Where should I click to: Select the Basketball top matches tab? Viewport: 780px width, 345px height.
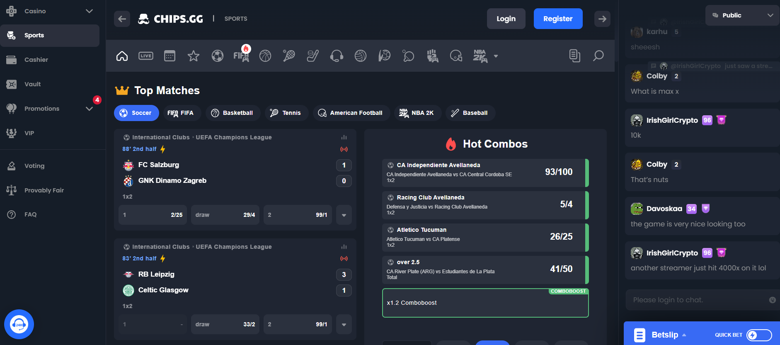coord(233,113)
